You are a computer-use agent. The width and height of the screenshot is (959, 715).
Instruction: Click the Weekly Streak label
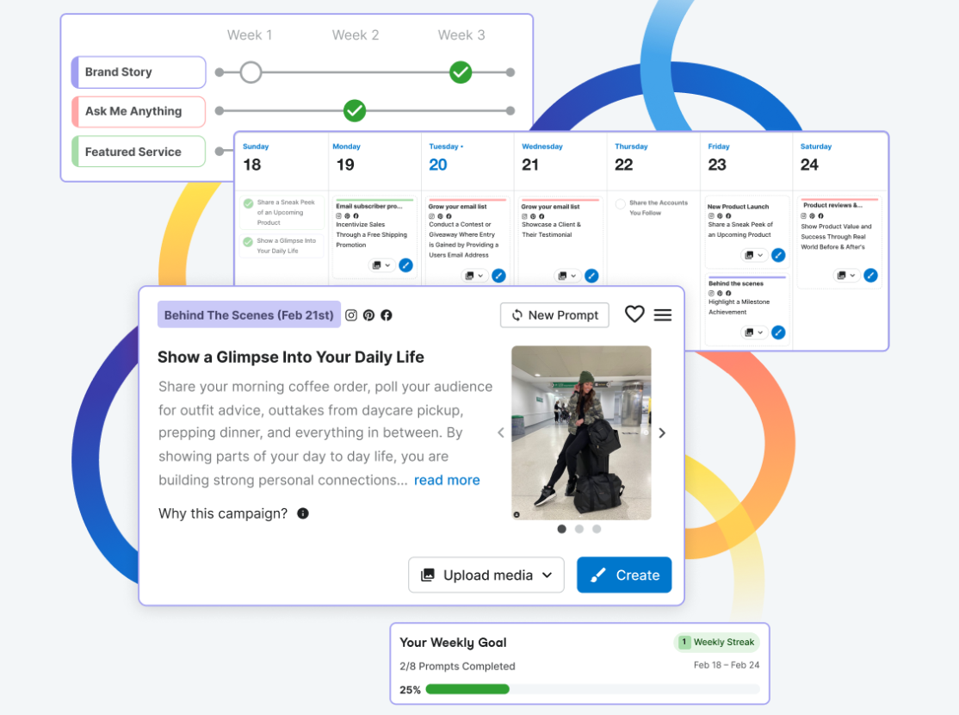click(x=724, y=642)
